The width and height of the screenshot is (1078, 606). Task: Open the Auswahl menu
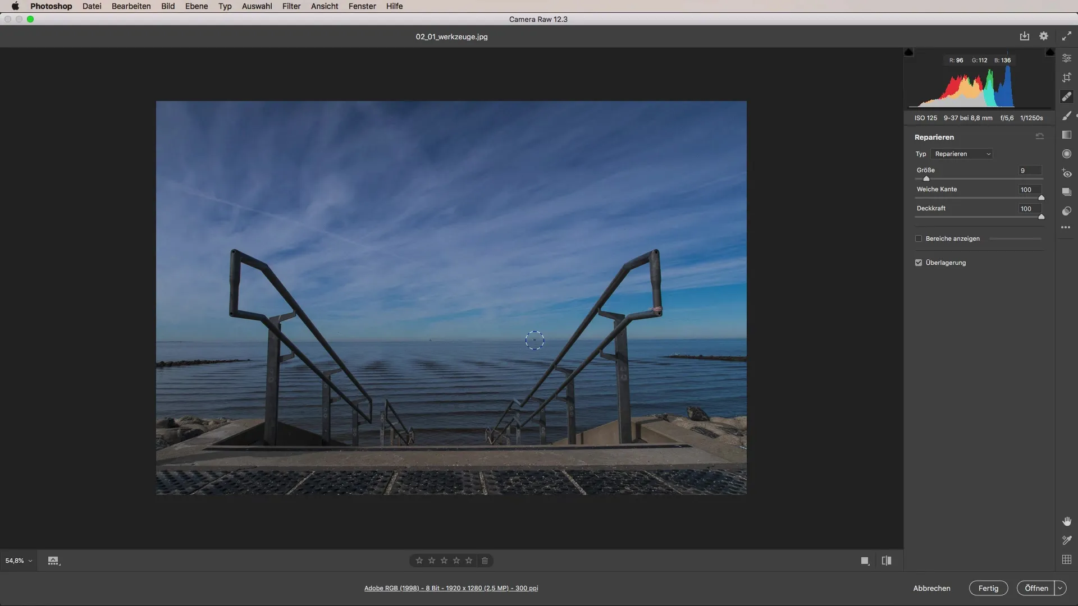point(257,6)
